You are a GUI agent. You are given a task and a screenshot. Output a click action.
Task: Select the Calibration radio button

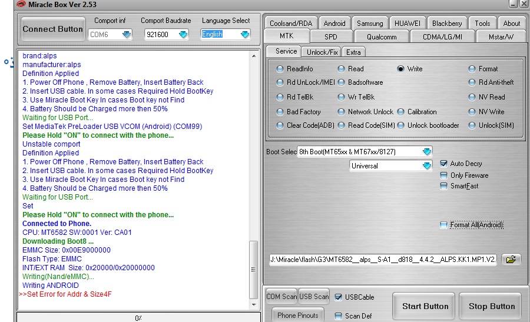point(400,112)
